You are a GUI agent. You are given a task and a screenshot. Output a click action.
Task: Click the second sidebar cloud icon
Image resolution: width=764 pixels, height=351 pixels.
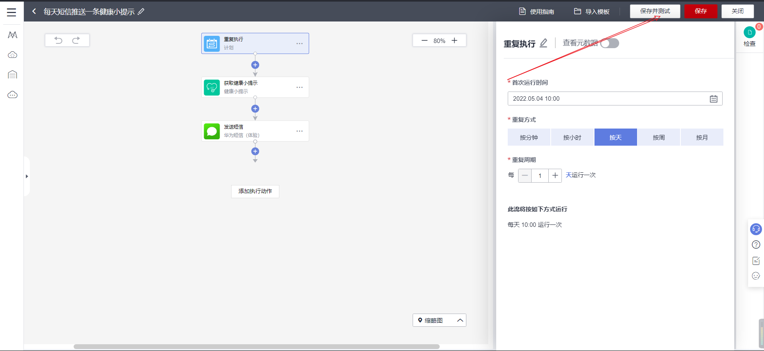[x=12, y=55]
